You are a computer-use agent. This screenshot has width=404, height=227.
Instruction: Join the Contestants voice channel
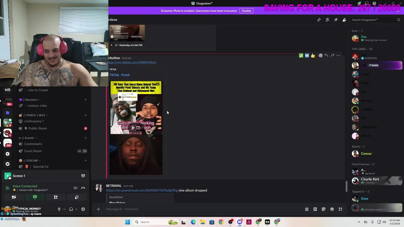(x=53, y=144)
